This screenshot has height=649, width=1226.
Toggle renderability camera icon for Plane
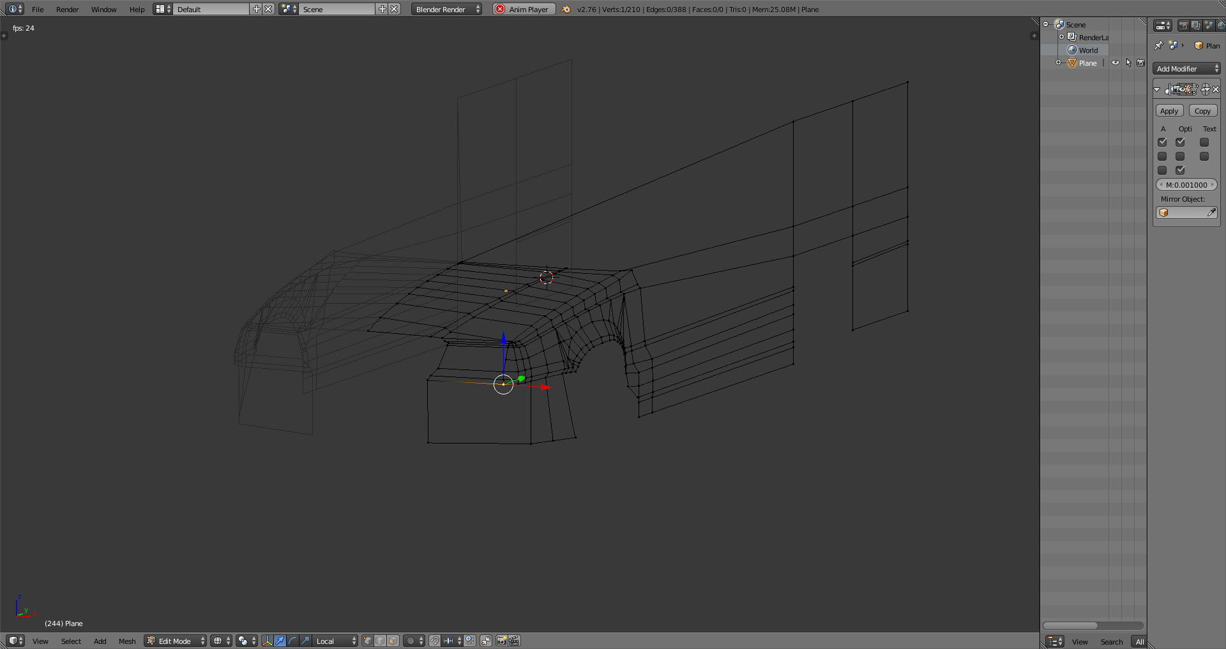(1141, 63)
